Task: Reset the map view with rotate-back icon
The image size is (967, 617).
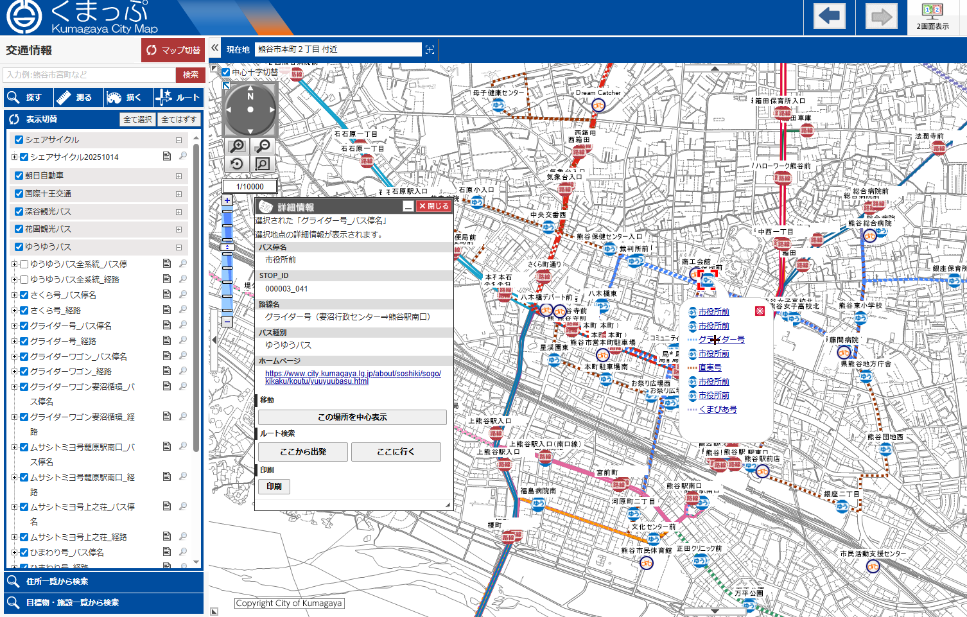Action: coord(237,164)
